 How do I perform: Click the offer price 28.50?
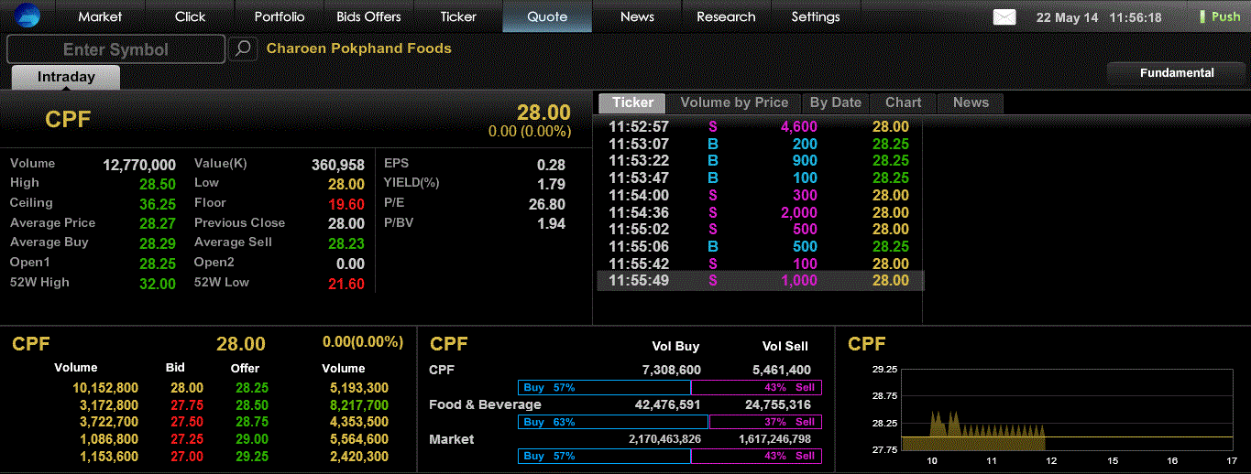coord(252,404)
